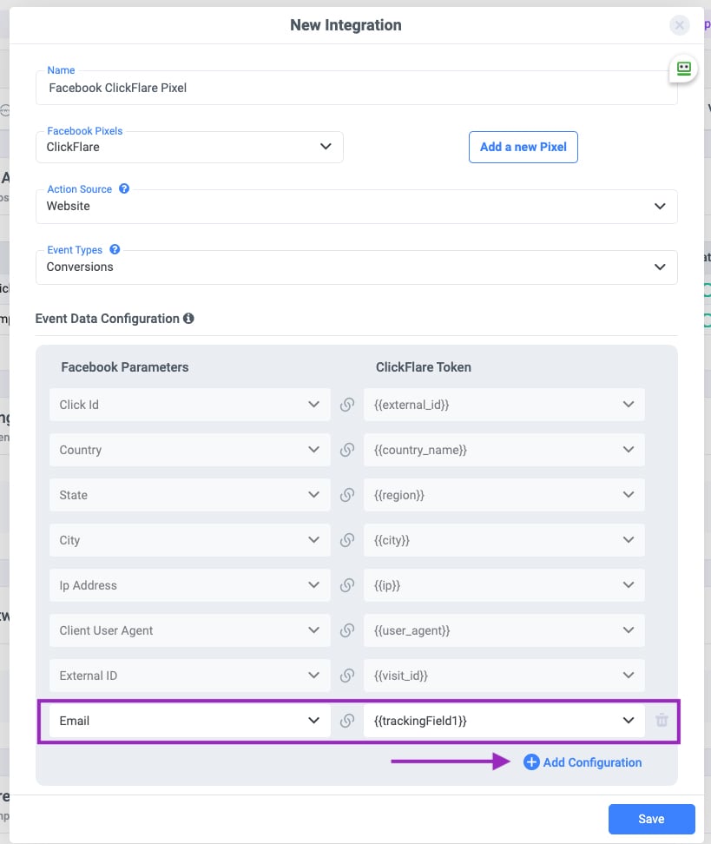Delete the Email configuration row
Image resolution: width=711 pixels, height=844 pixels.
pyautogui.click(x=662, y=720)
